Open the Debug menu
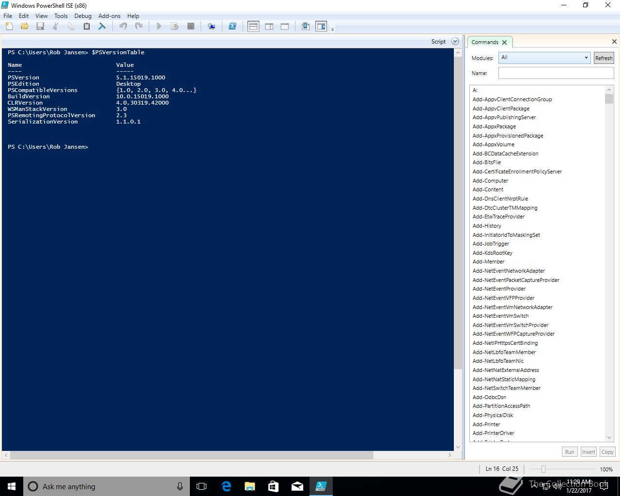This screenshot has width=620, height=496. (83, 16)
